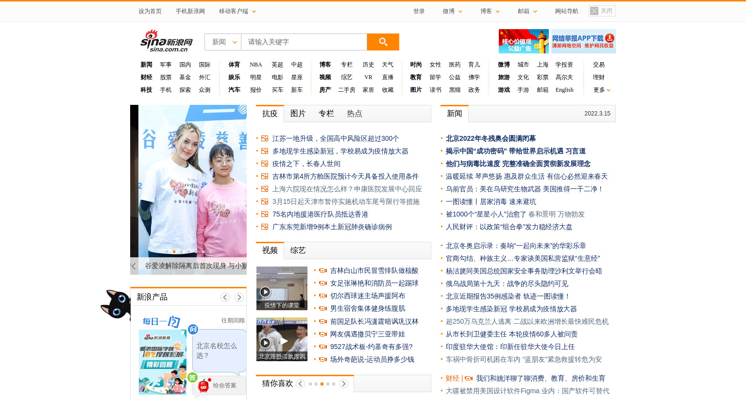746x400 pixels.
Task: Open 北京2022年冬残奥会圆满闭幕 headline
Action: pos(491,139)
